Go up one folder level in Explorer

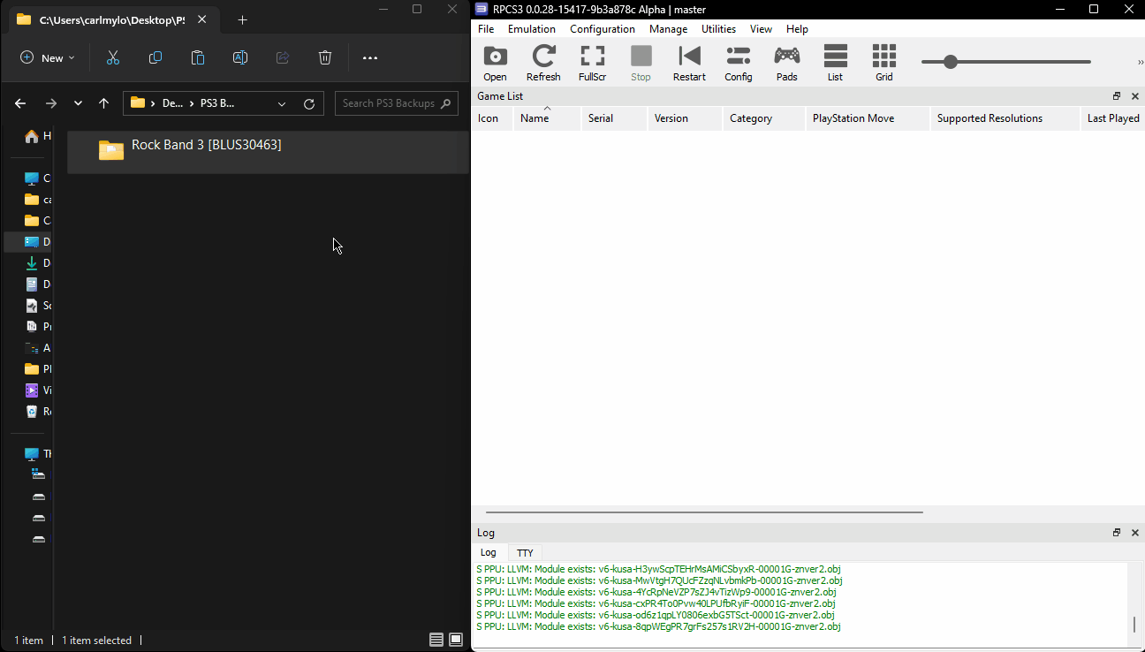(x=103, y=103)
